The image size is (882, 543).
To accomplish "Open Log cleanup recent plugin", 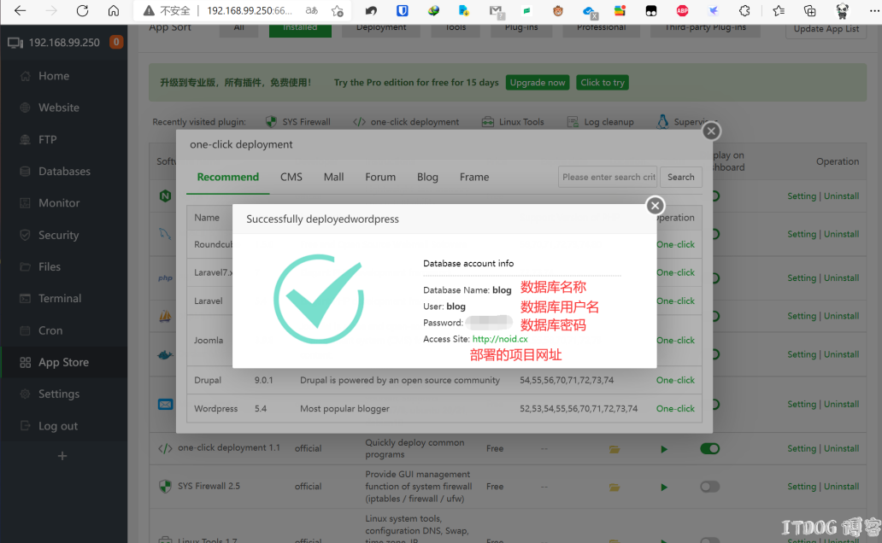I will click(600, 121).
